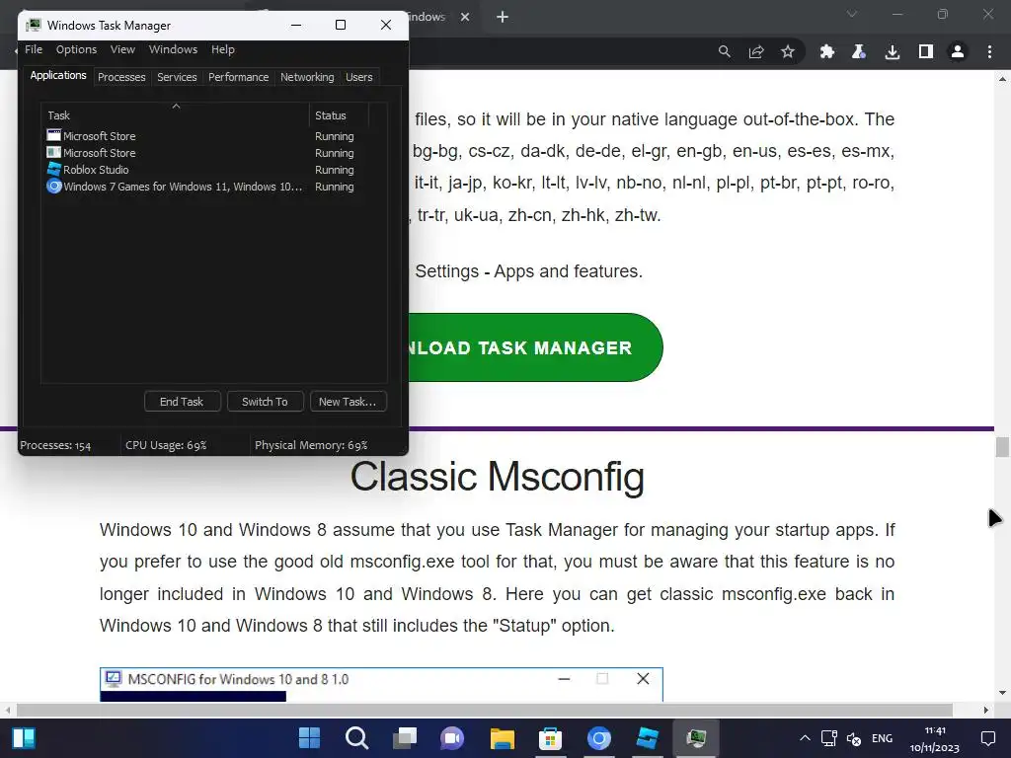Select the first Microsoft Store task row
Viewport: 1011px width, 758px height.
pyautogui.click(x=204, y=136)
